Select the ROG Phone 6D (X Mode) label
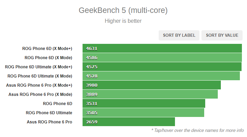 coord(48,58)
